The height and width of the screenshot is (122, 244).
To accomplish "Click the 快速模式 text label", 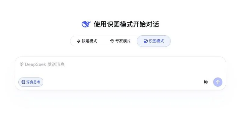I will [x=89, y=41].
